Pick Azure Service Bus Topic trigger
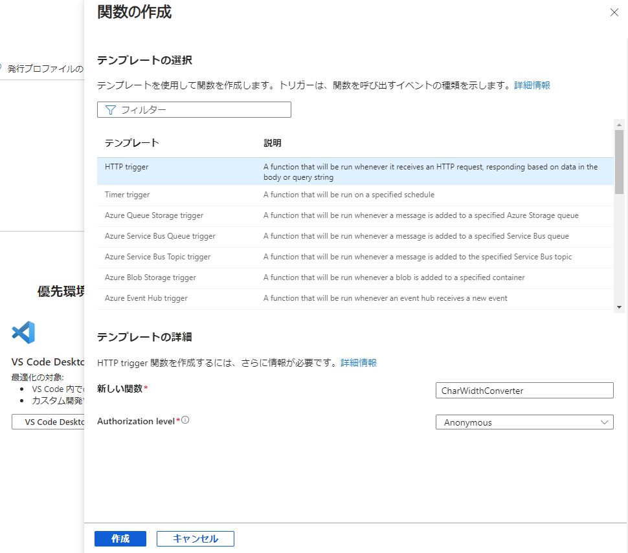Viewport: 628px width, 553px height. 157,257
